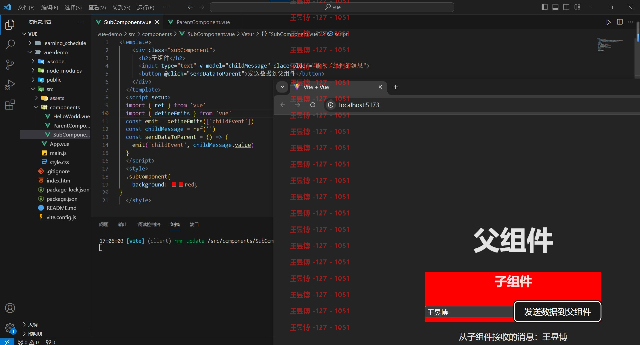
Task: Switch to the 输出 output panel tab
Action: coord(123,224)
